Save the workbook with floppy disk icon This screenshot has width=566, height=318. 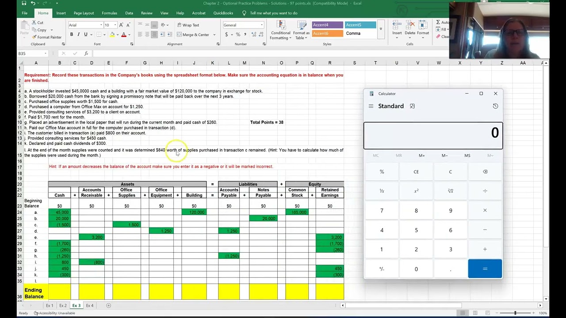[x=24, y=3]
